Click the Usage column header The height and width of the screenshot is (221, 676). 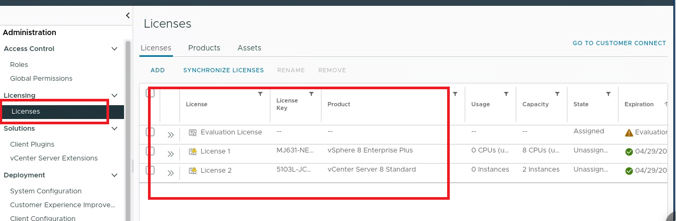(481, 104)
